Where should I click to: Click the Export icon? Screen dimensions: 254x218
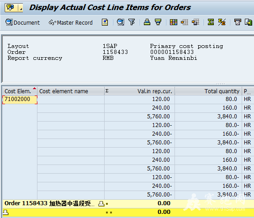pyautogui.click(x=249, y=22)
